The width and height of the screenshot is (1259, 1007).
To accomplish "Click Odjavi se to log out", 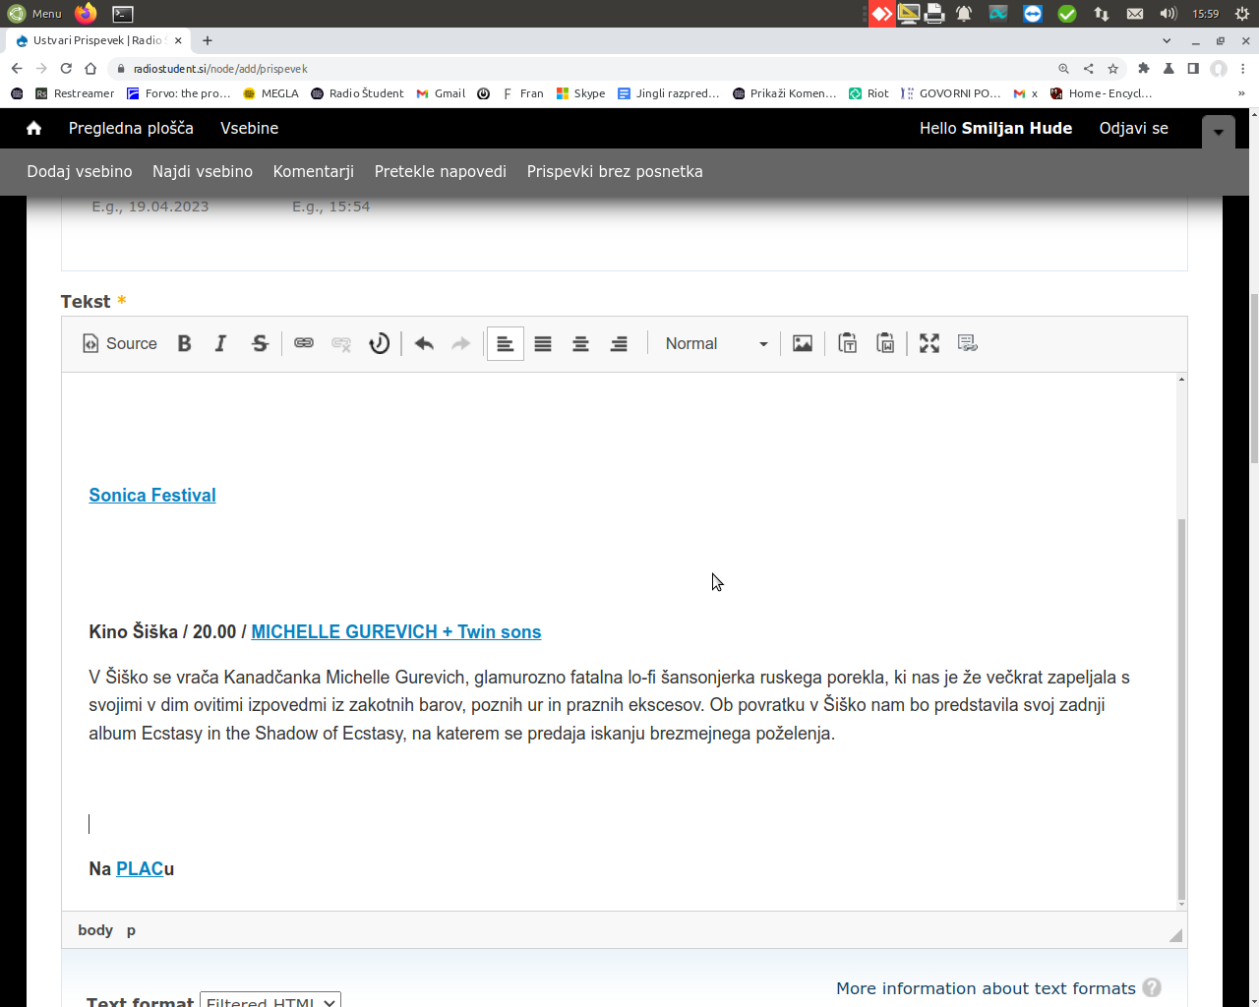I will pos(1133,128).
